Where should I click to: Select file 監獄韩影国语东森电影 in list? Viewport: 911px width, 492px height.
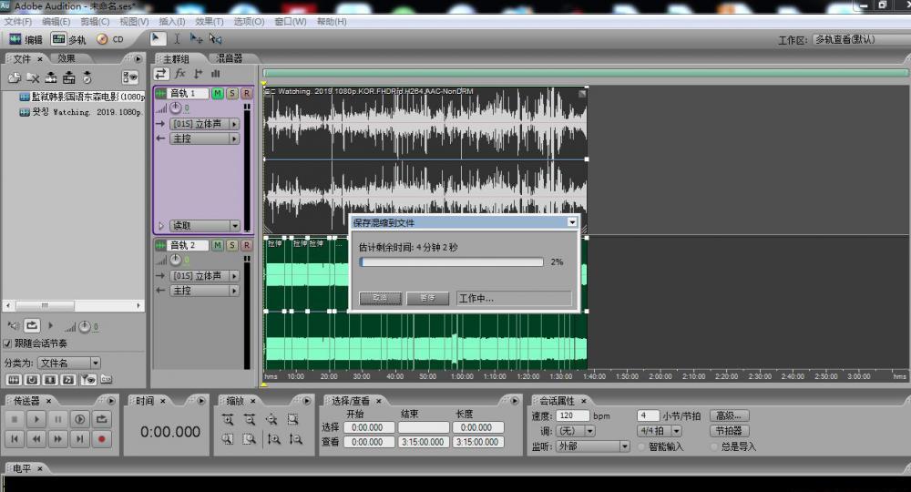tap(82, 97)
